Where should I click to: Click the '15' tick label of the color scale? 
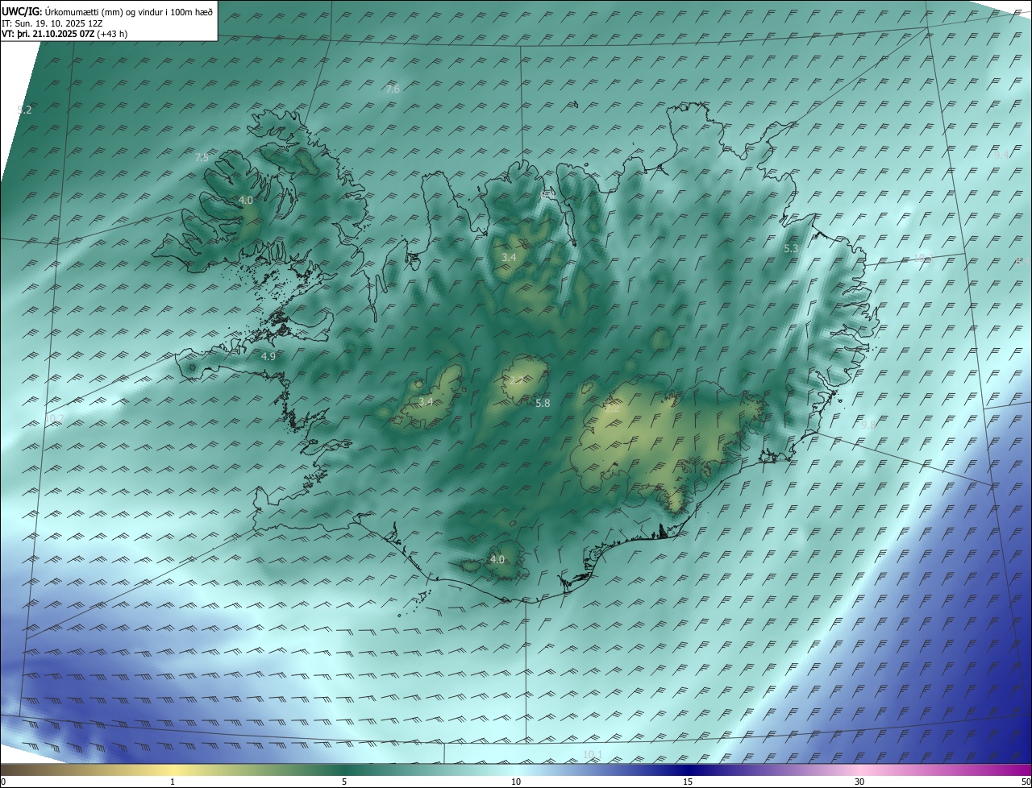[688, 782]
